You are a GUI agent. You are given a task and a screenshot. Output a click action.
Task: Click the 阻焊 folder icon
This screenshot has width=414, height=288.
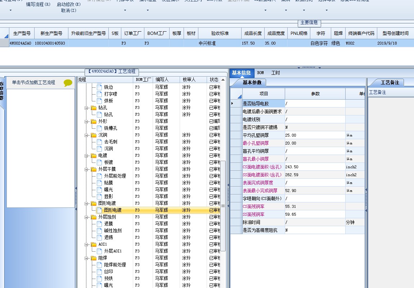click(94, 258)
